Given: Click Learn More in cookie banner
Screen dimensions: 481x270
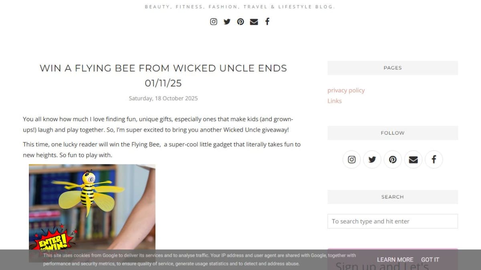Looking at the screenshot, I should (x=395, y=260).
